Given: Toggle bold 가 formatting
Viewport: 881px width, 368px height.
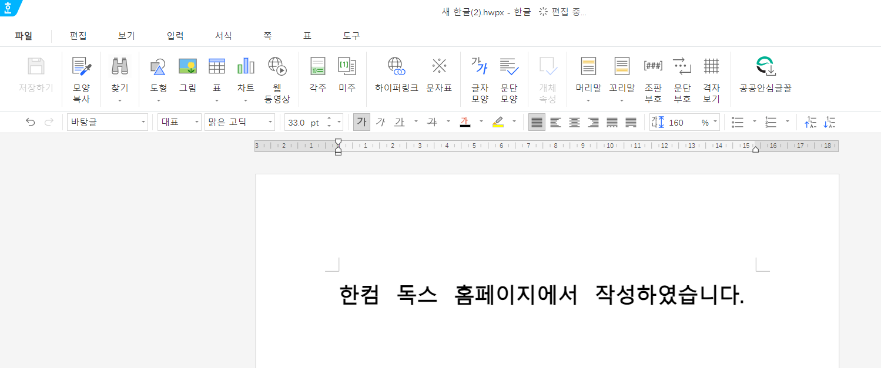Looking at the screenshot, I should coord(361,122).
